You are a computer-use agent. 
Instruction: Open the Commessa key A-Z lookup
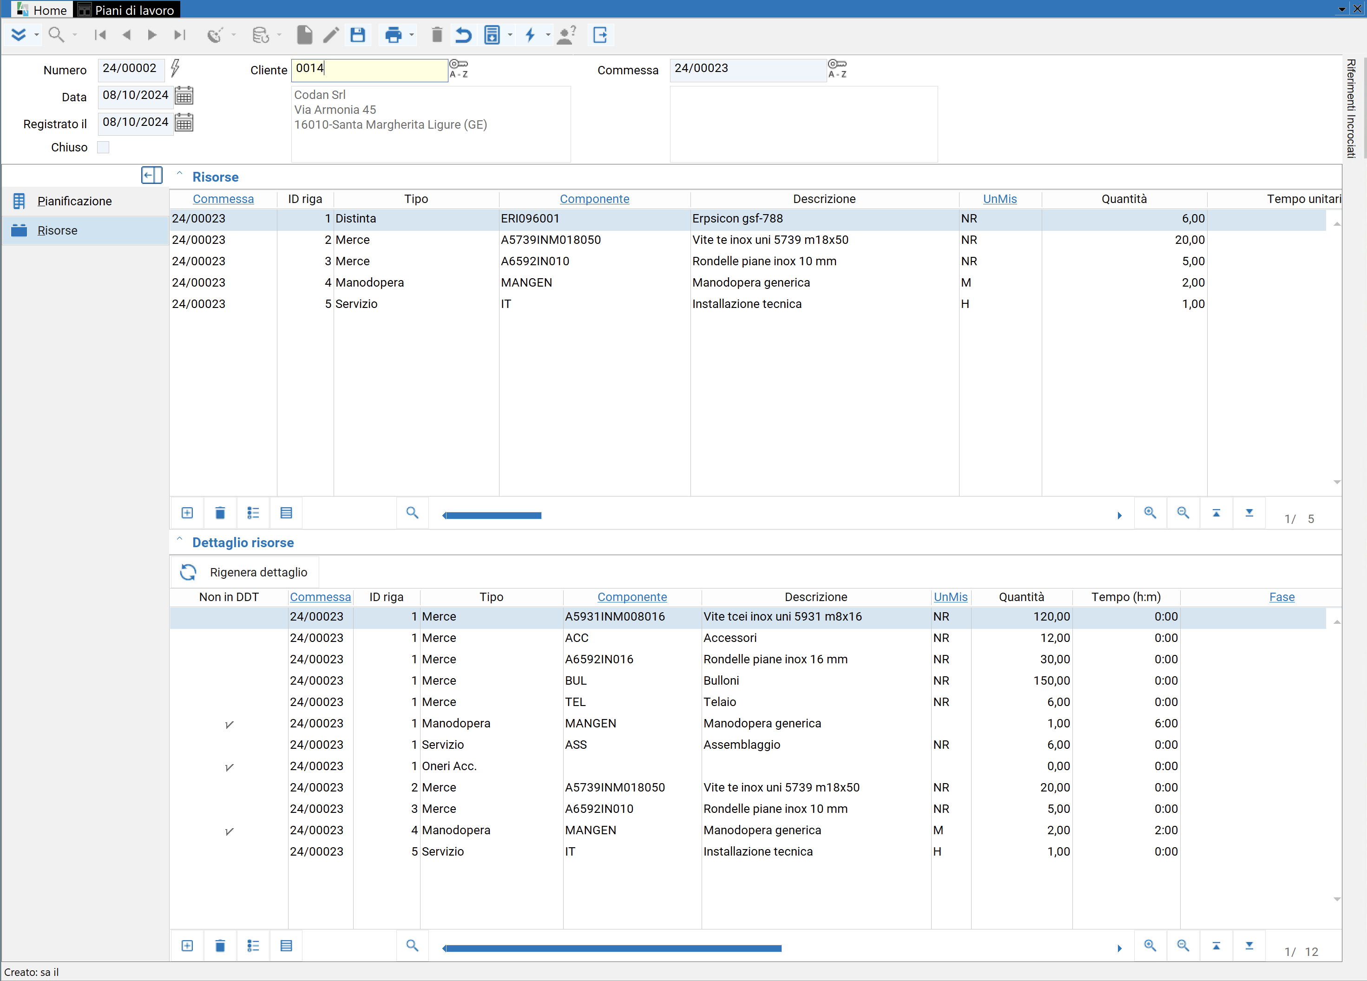[837, 69]
